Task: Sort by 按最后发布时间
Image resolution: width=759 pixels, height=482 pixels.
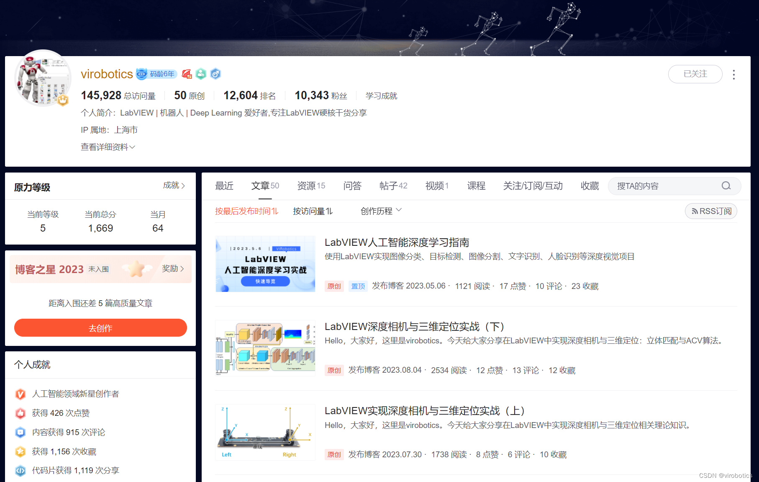Action: [246, 211]
